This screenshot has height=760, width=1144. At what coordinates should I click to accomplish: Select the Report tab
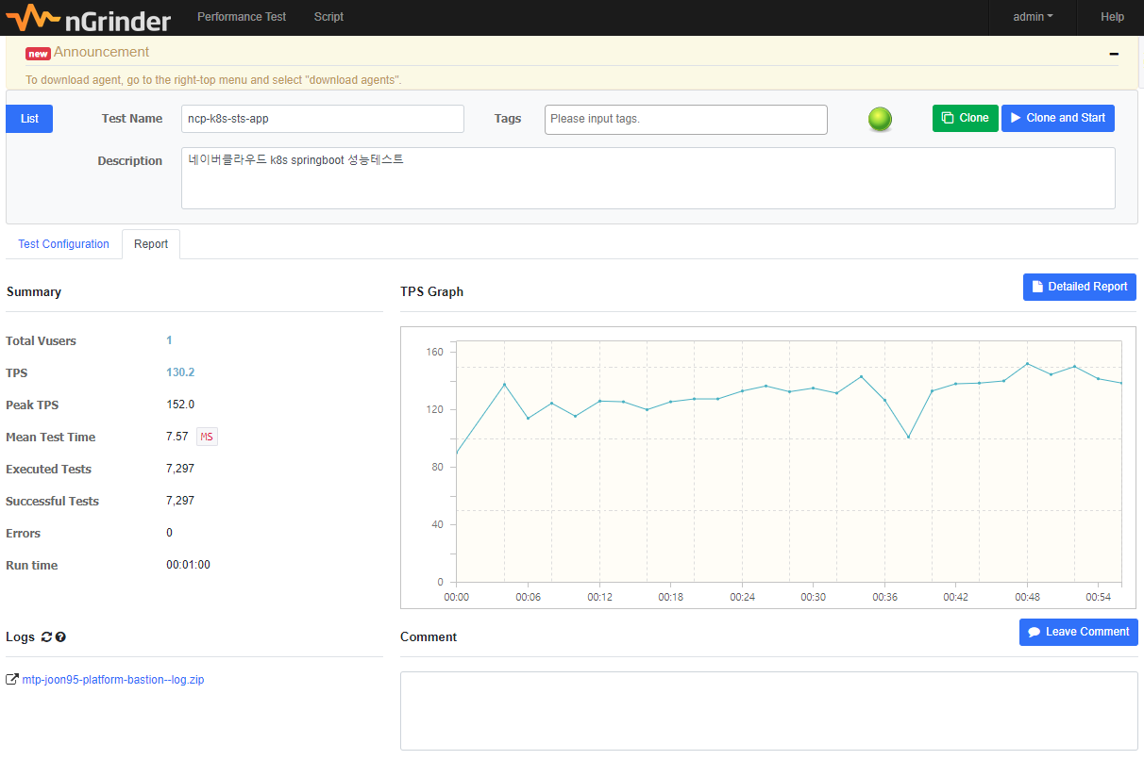[x=151, y=244]
